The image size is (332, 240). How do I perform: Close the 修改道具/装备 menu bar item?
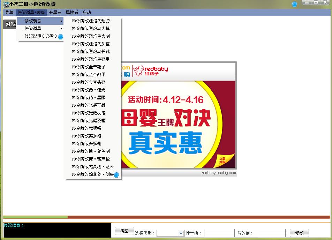(x=31, y=13)
